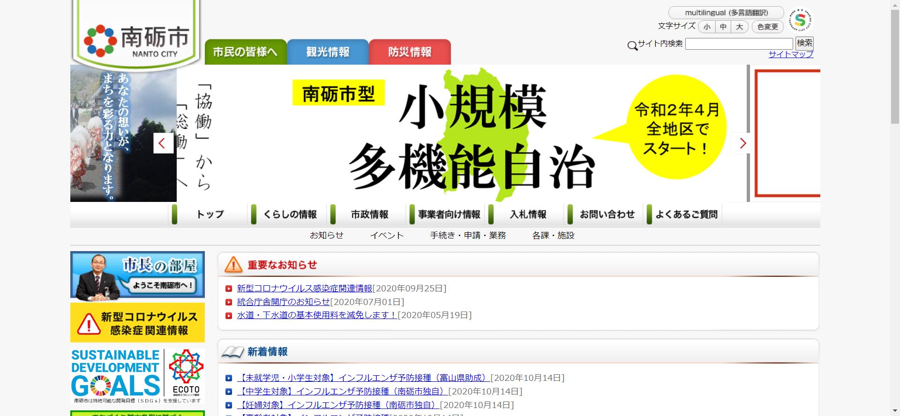
Task: Set text size to large (大)
Action: coord(739,27)
